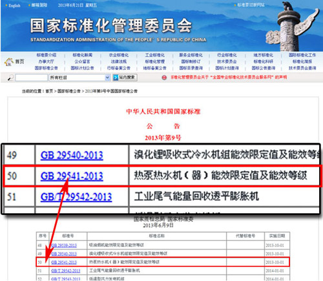Image resolution: width=323 pixels, height=281 pixels.
Task: Select 国标计划查询 in navigation
Action: pyautogui.click(x=227, y=68)
